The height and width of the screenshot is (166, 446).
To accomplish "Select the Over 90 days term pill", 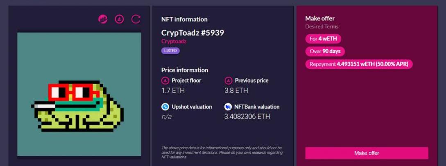I will point(325,52).
